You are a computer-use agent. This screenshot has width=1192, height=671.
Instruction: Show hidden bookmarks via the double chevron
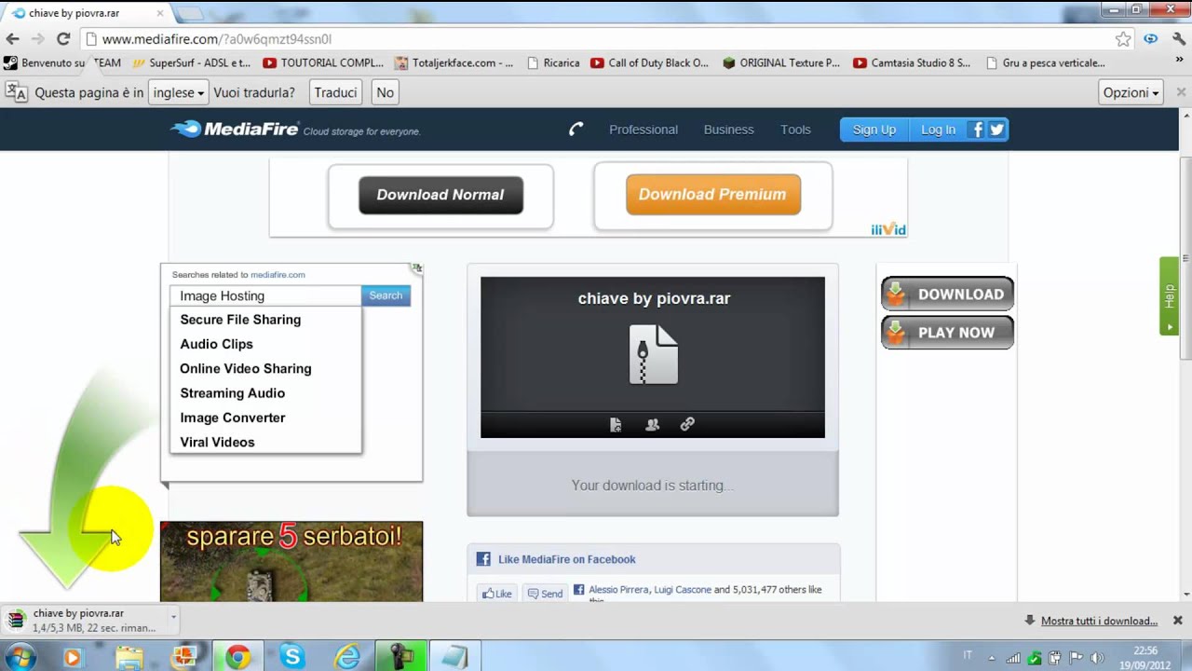(x=1179, y=61)
